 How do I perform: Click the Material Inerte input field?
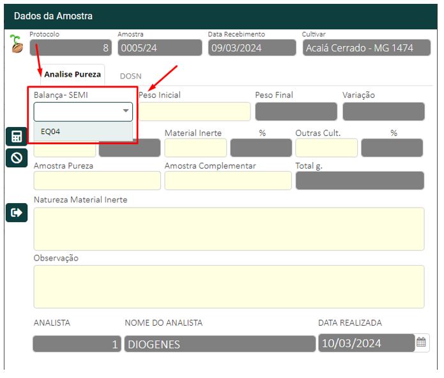pos(195,147)
